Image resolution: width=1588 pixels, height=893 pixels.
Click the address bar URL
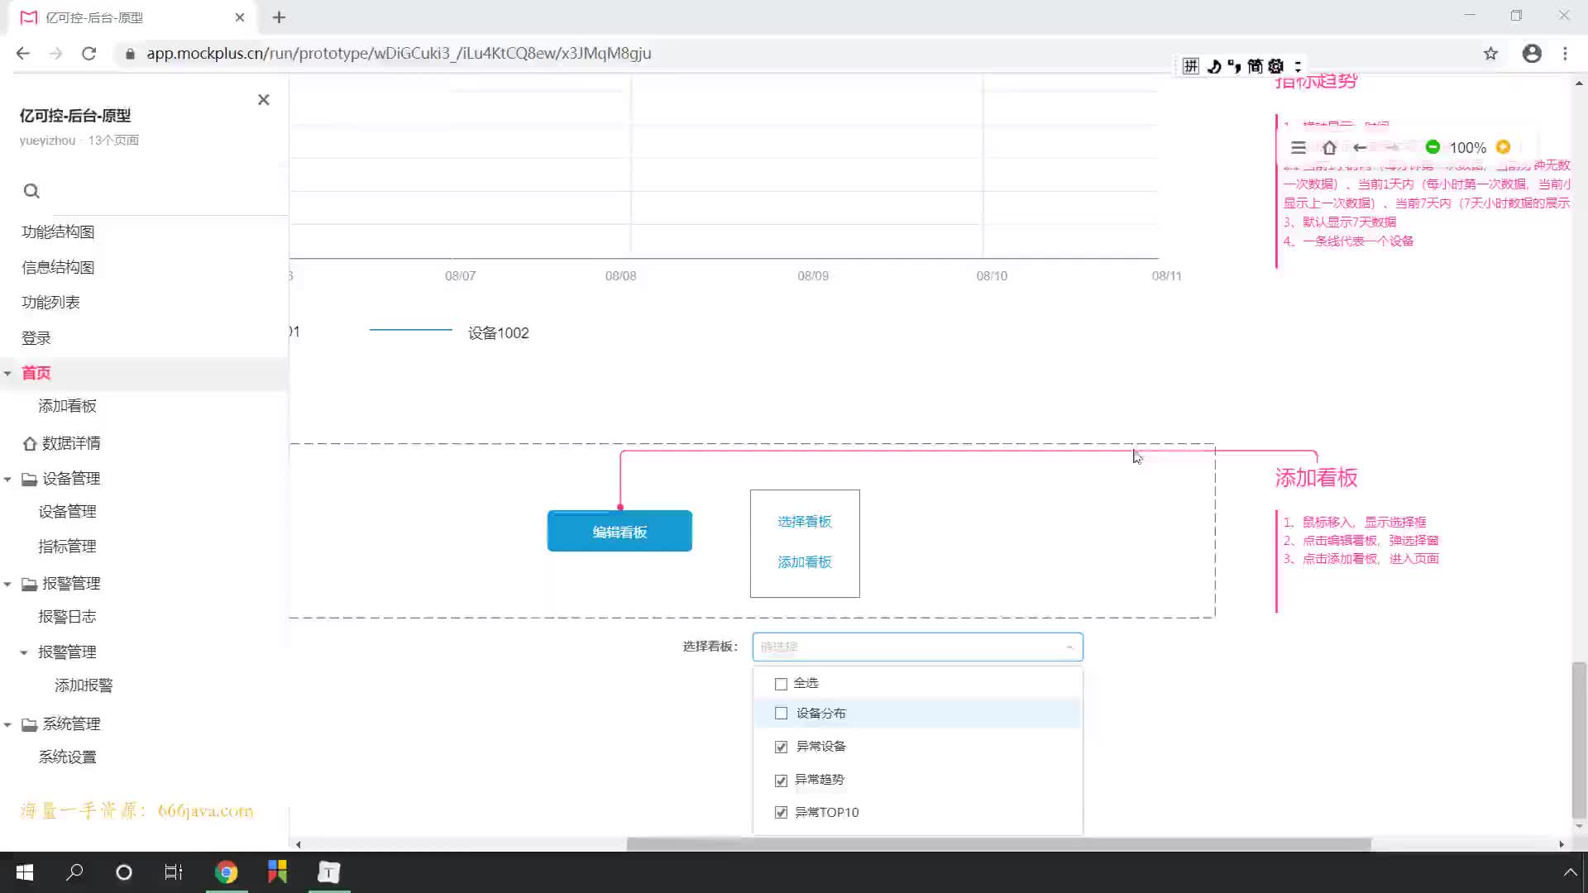click(399, 54)
